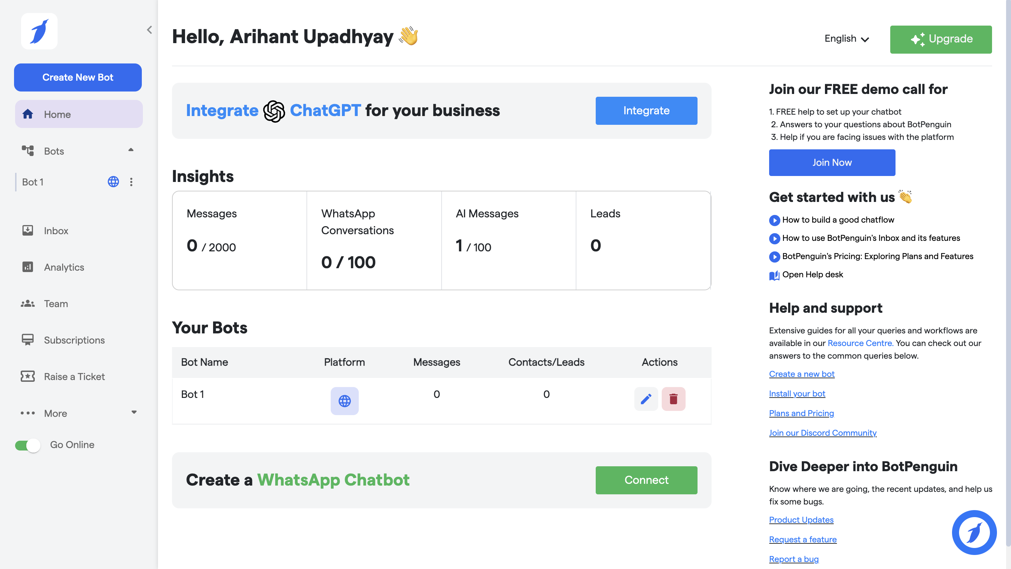Collapse the Bots section in sidebar
This screenshot has height=569, width=1011.
(x=131, y=150)
